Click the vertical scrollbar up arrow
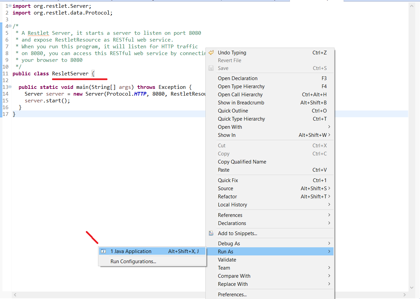The height and width of the screenshot is (299, 420). tap(411, 5)
